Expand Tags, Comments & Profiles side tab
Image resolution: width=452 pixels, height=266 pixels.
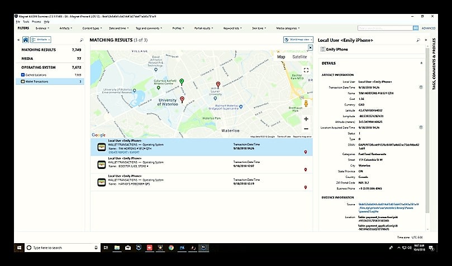pos(434,64)
